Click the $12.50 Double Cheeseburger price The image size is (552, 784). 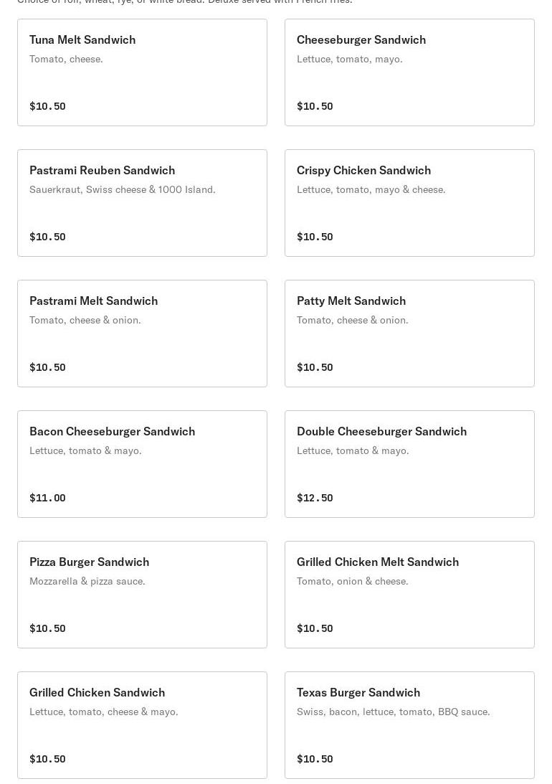[x=315, y=498]
